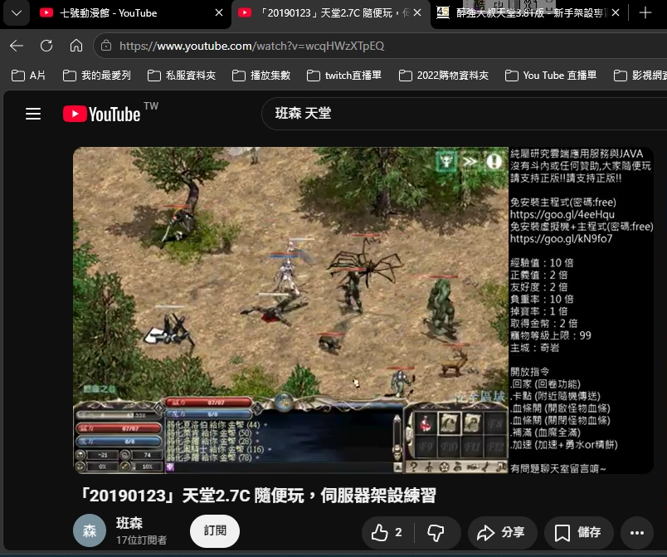
Task: Open the 班森 channel name link
Action: 129,523
